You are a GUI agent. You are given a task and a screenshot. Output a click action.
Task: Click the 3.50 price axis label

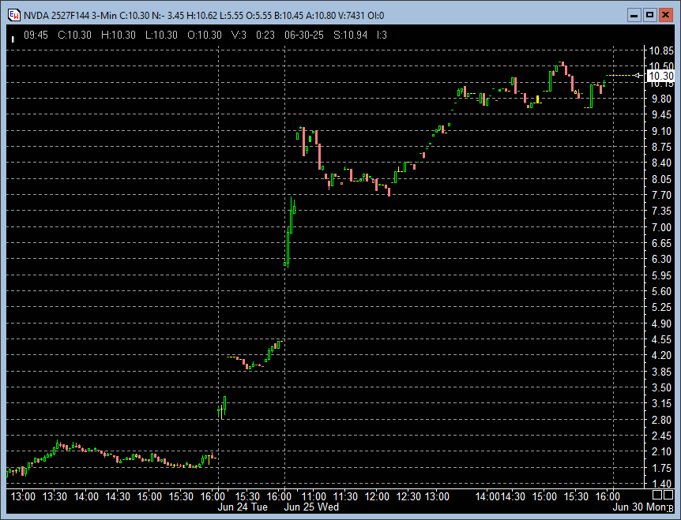tap(661, 387)
